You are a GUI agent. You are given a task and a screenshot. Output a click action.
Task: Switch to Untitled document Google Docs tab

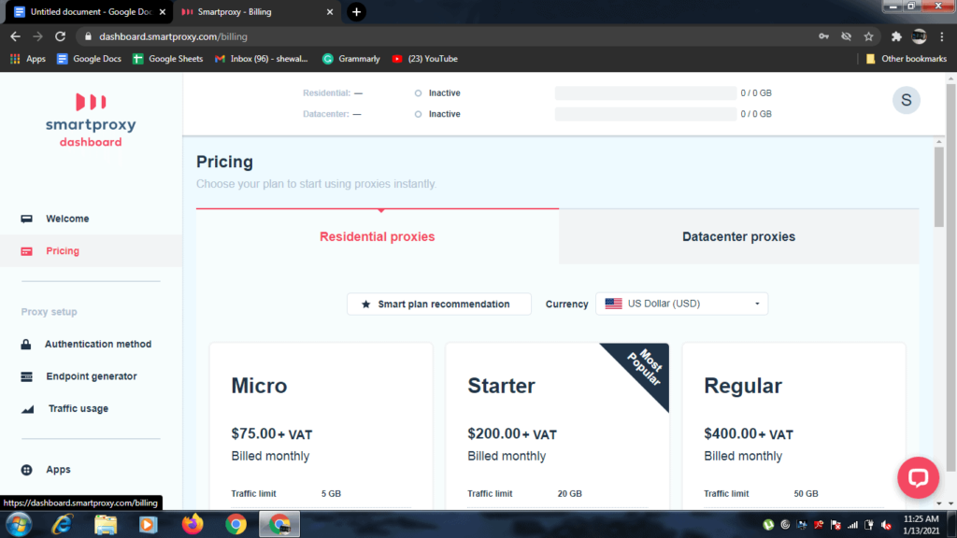click(x=91, y=11)
